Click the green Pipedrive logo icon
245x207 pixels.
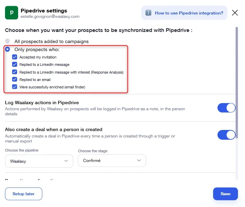tap(11, 13)
